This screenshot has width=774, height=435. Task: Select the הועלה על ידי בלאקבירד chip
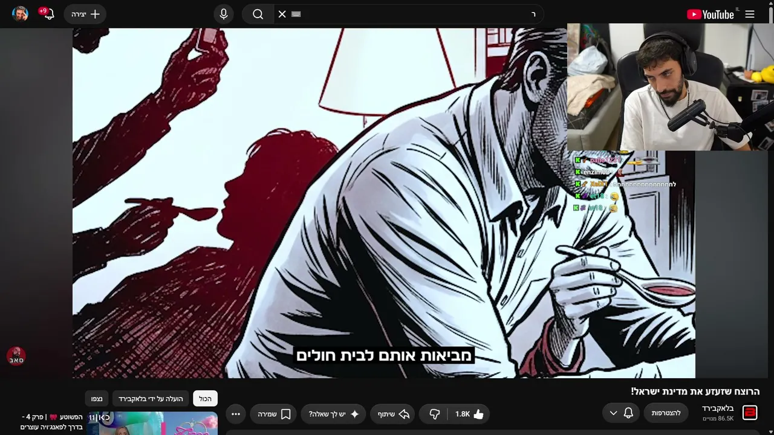click(151, 399)
